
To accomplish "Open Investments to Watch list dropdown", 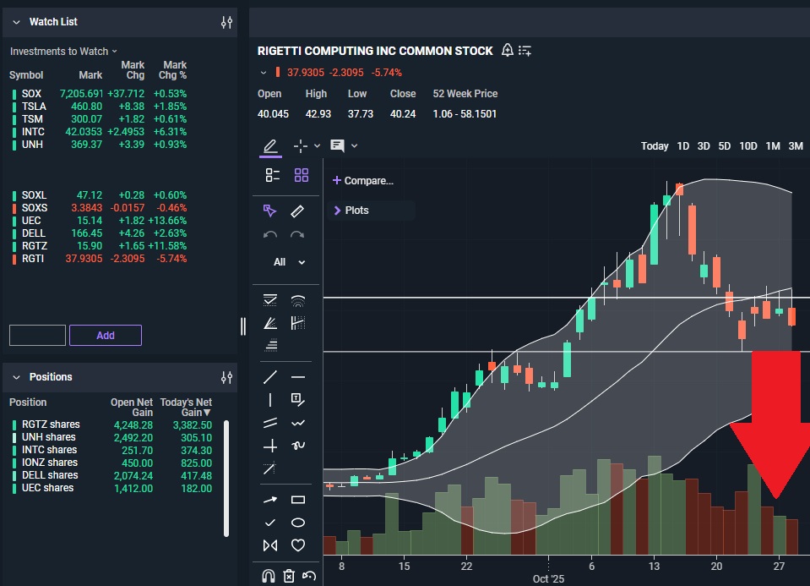I will pos(63,52).
